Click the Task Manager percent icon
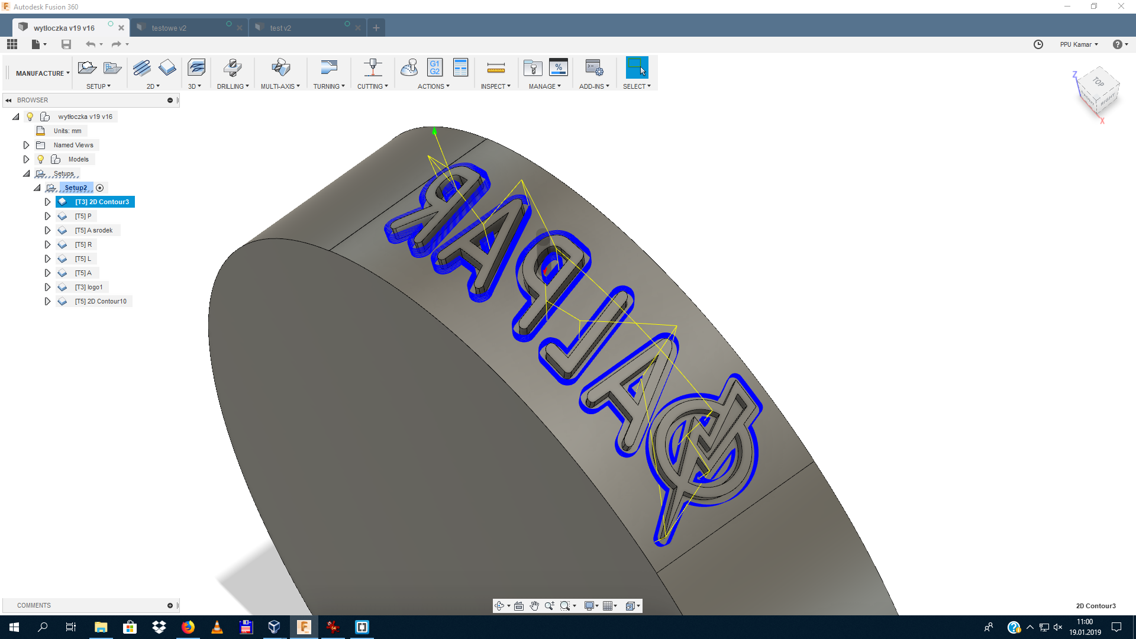This screenshot has height=639, width=1136. (559, 68)
